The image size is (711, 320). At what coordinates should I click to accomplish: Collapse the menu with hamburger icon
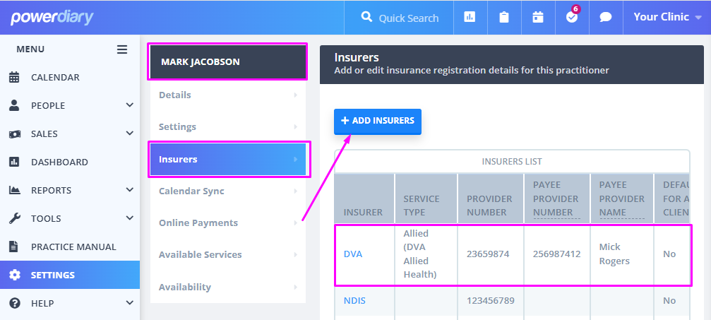[x=122, y=49]
